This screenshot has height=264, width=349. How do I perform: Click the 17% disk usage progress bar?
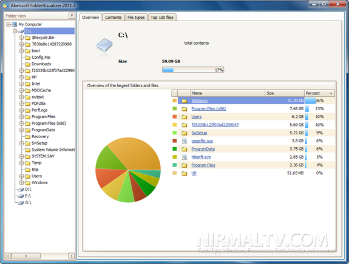[x=193, y=70]
